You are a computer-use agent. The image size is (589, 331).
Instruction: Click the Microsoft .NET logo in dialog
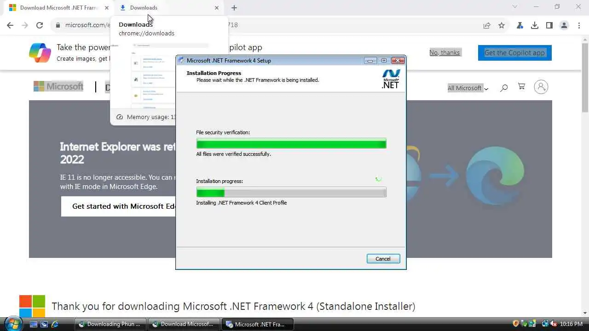[x=391, y=79]
